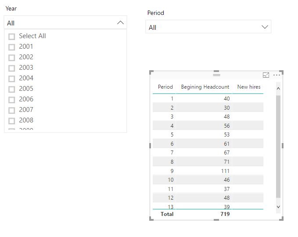The height and width of the screenshot is (237, 298).
Task: Collapse the Year slicer dropdown chevron
Action: (121, 23)
